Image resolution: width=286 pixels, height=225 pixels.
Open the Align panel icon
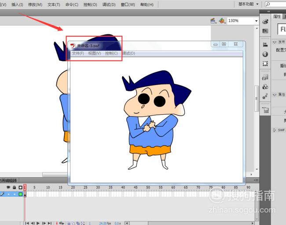pos(265,45)
